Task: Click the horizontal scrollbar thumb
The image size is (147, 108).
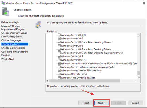Action: pos(85,81)
